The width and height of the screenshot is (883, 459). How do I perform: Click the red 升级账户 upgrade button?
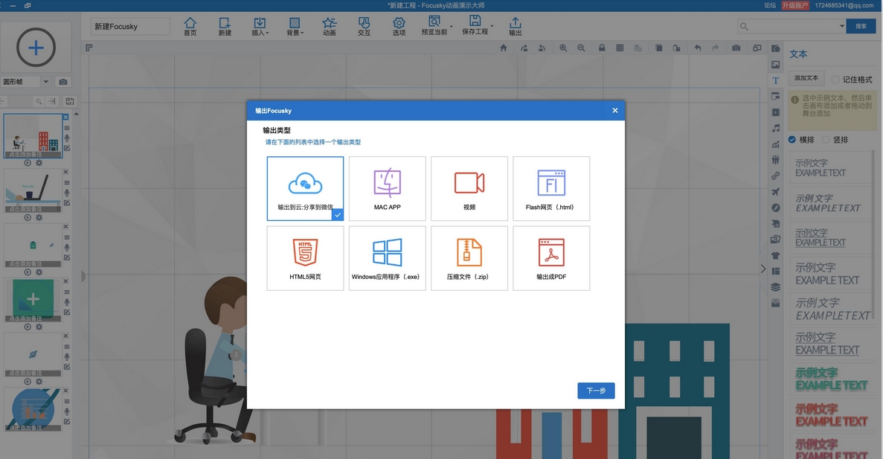click(x=795, y=5)
